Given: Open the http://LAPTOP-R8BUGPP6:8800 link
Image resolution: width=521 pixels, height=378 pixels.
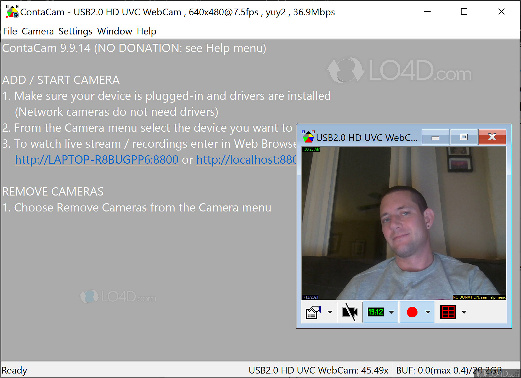Looking at the screenshot, I should [x=96, y=159].
